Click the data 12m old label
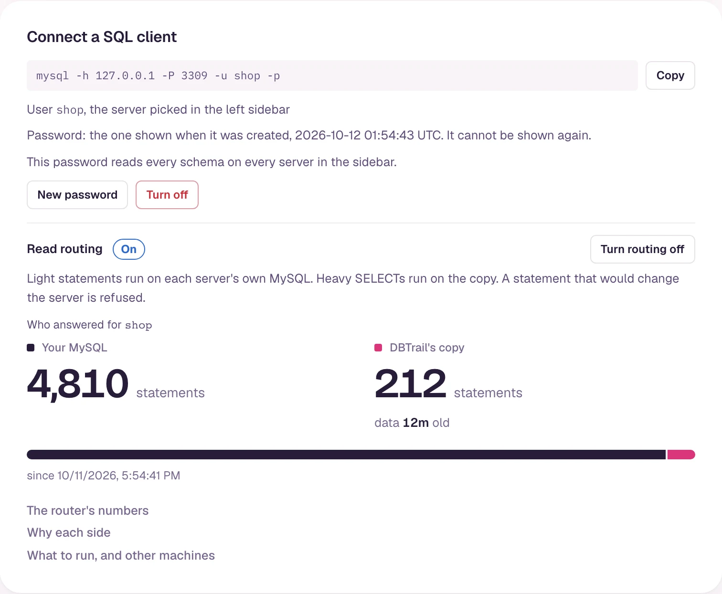The height and width of the screenshot is (594, 722). 412,423
